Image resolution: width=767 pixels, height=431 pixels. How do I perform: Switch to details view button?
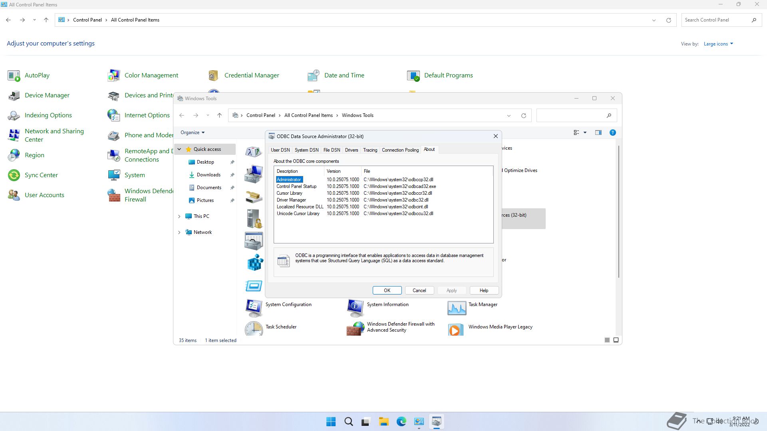607,340
